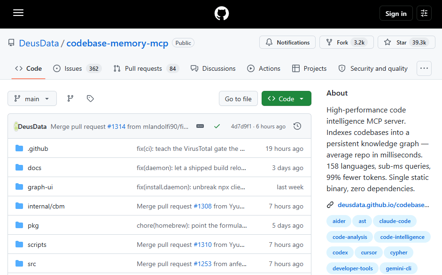
Task: Open the .github folder name
Action: coord(38,149)
